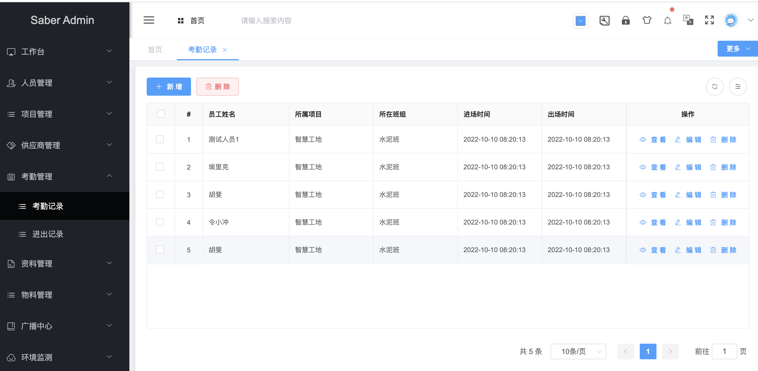758x371 pixels.
Task: Switch to the 首页 tab
Action: 155,50
